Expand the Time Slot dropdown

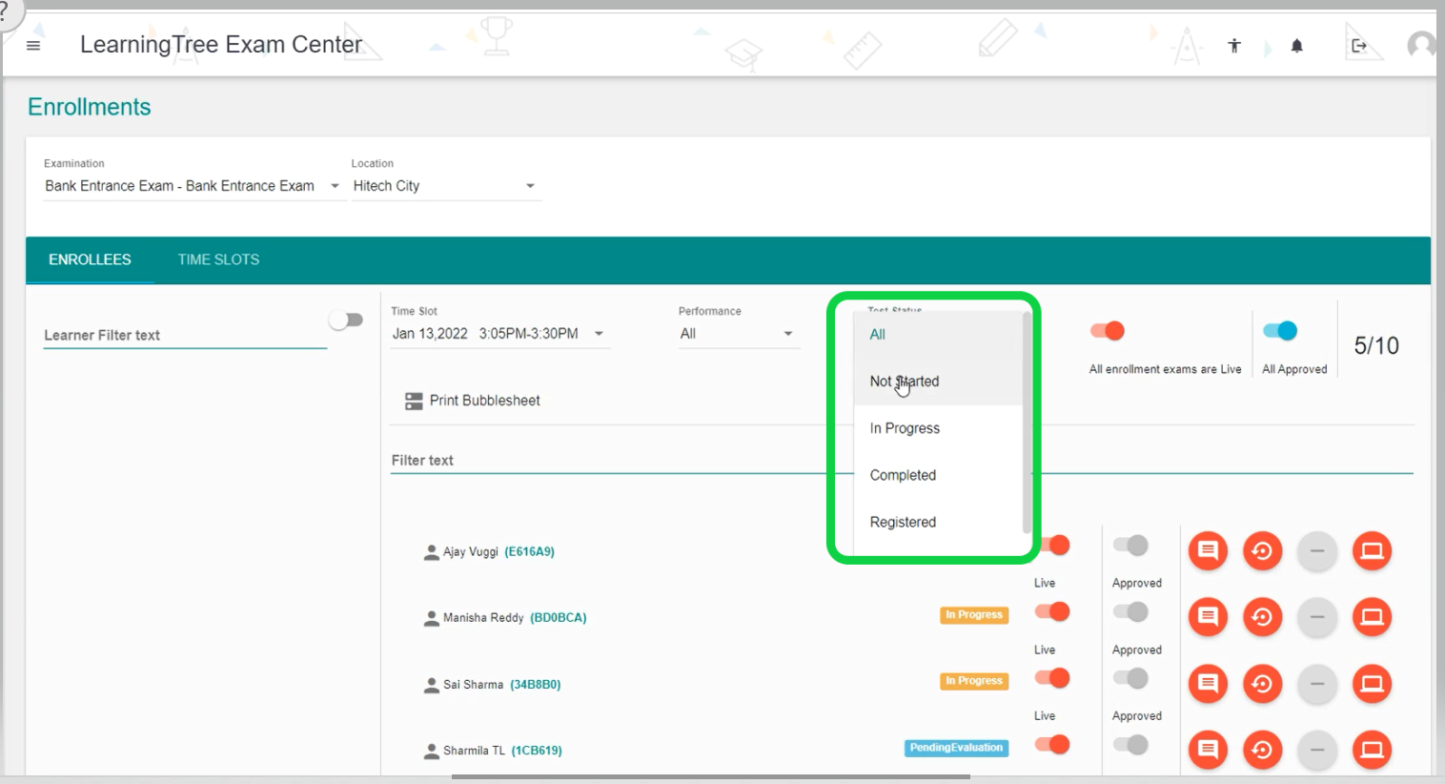tap(599, 334)
